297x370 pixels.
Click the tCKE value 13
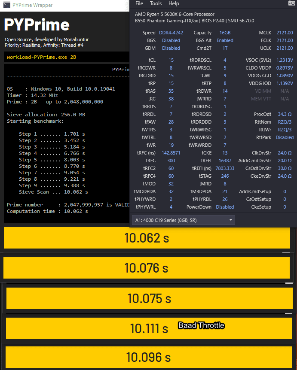(225, 153)
